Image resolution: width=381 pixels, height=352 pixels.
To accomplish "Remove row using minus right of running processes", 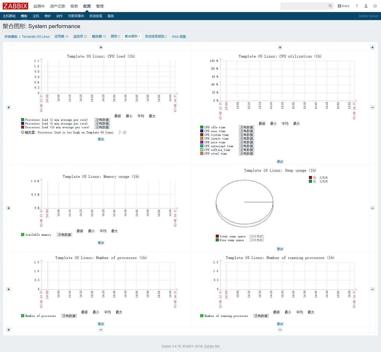I will point(372,289).
